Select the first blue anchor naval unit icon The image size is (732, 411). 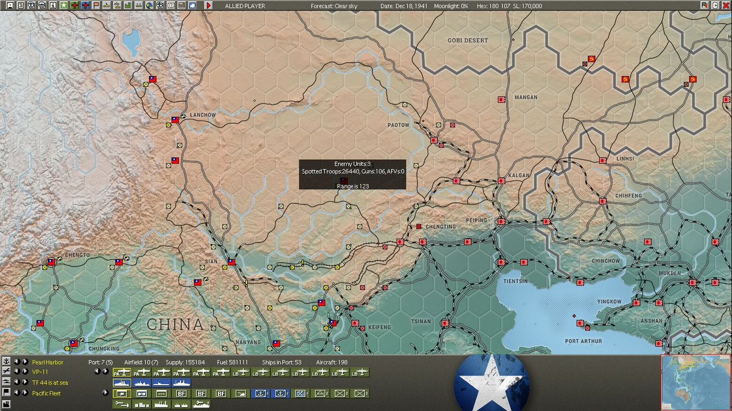[x=261, y=393]
